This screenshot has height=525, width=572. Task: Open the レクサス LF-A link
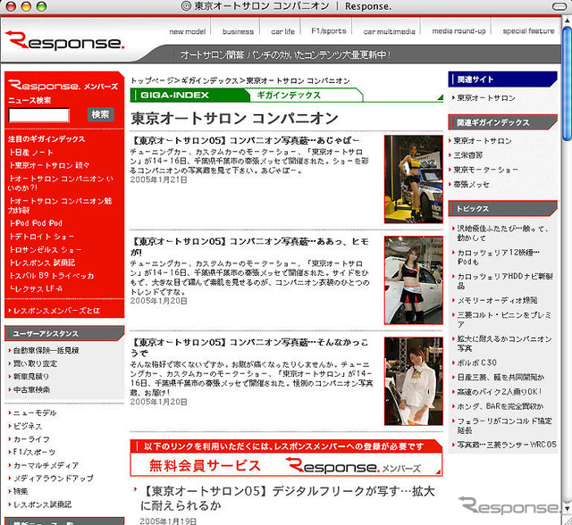tap(36, 289)
